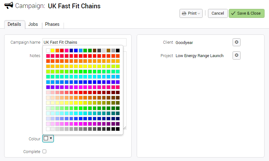Pick the yellow swatch in top row

(52, 50)
